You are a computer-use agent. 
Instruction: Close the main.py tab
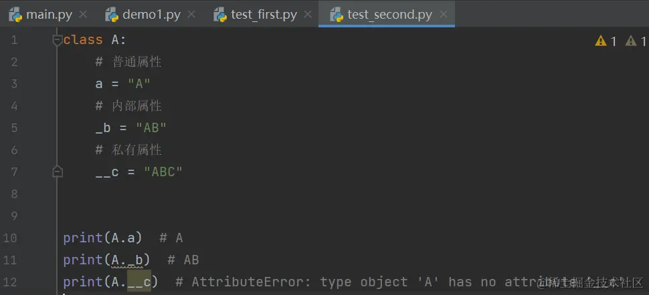point(83,15)
